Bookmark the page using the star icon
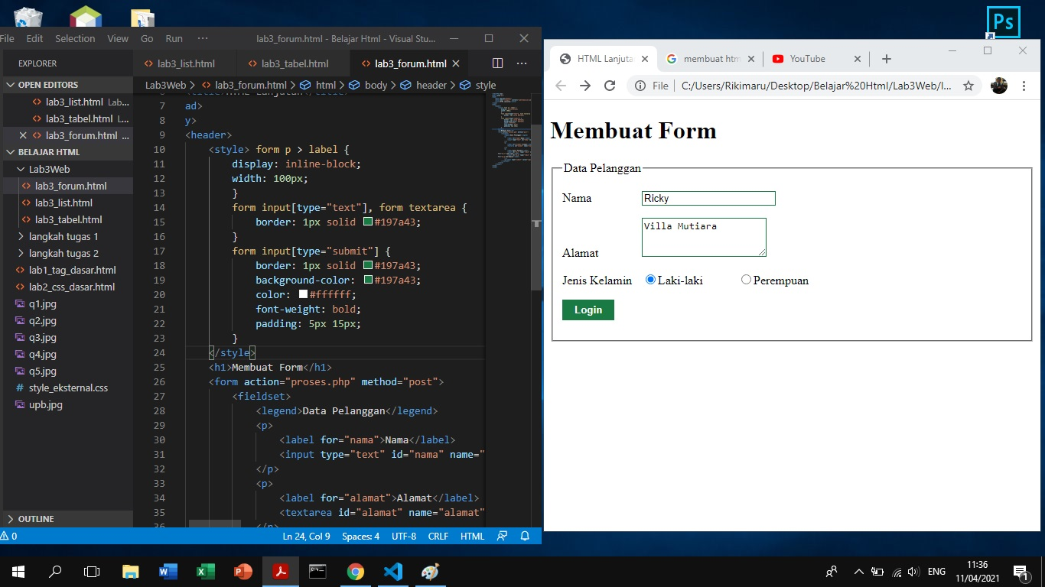1045x587 pixels. tap(968, 86)
